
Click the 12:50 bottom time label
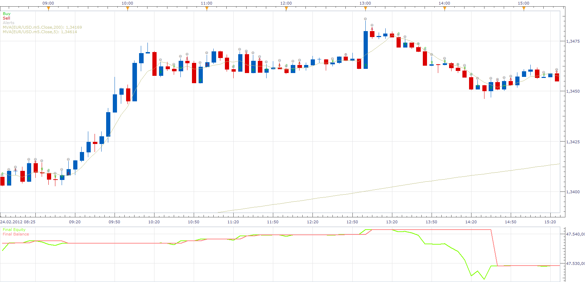(352, 222)
